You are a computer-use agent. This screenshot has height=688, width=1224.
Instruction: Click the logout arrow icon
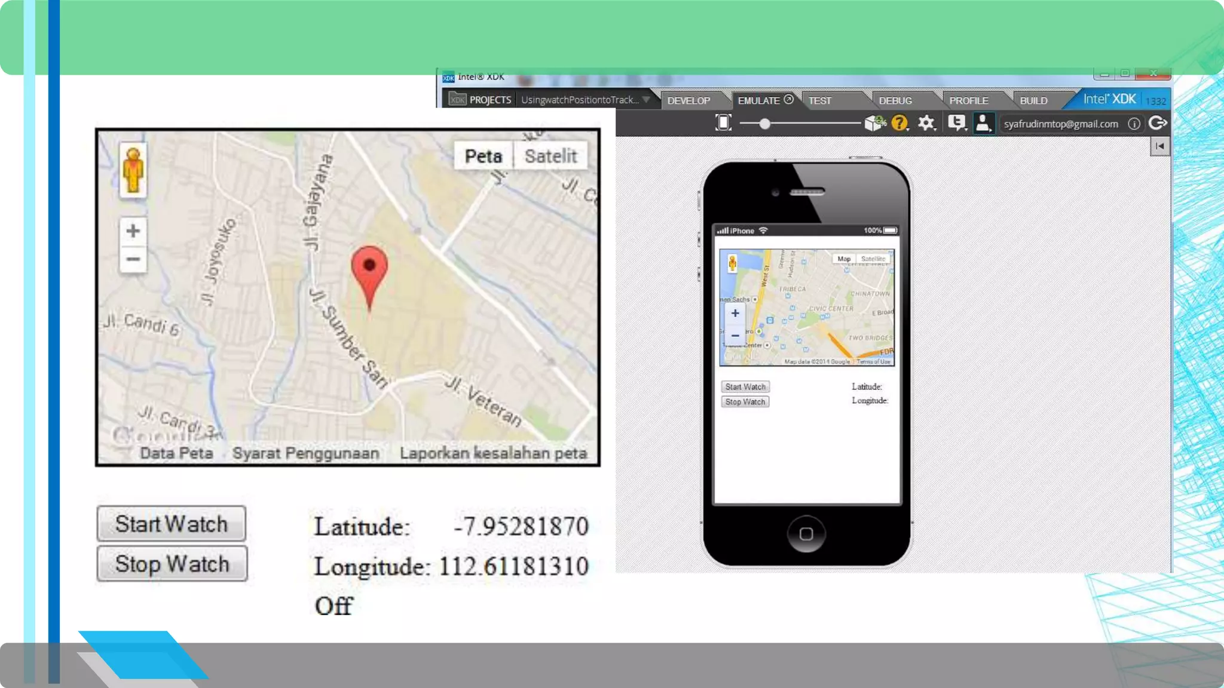(1158, 123)
